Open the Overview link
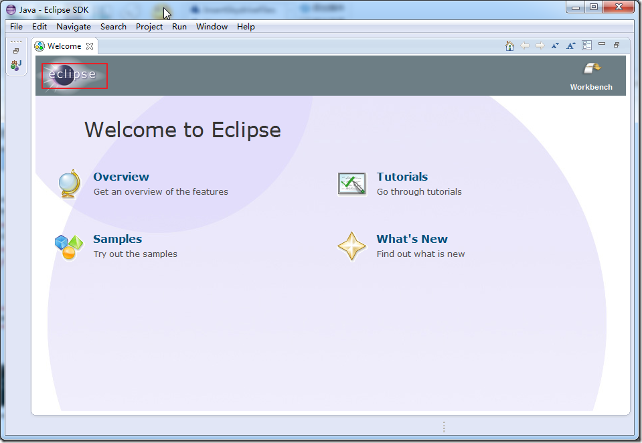642x443 pixels. tap(121, 177)
